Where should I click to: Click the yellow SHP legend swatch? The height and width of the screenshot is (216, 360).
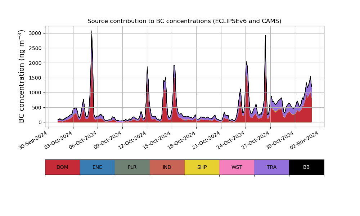point(202,167)
